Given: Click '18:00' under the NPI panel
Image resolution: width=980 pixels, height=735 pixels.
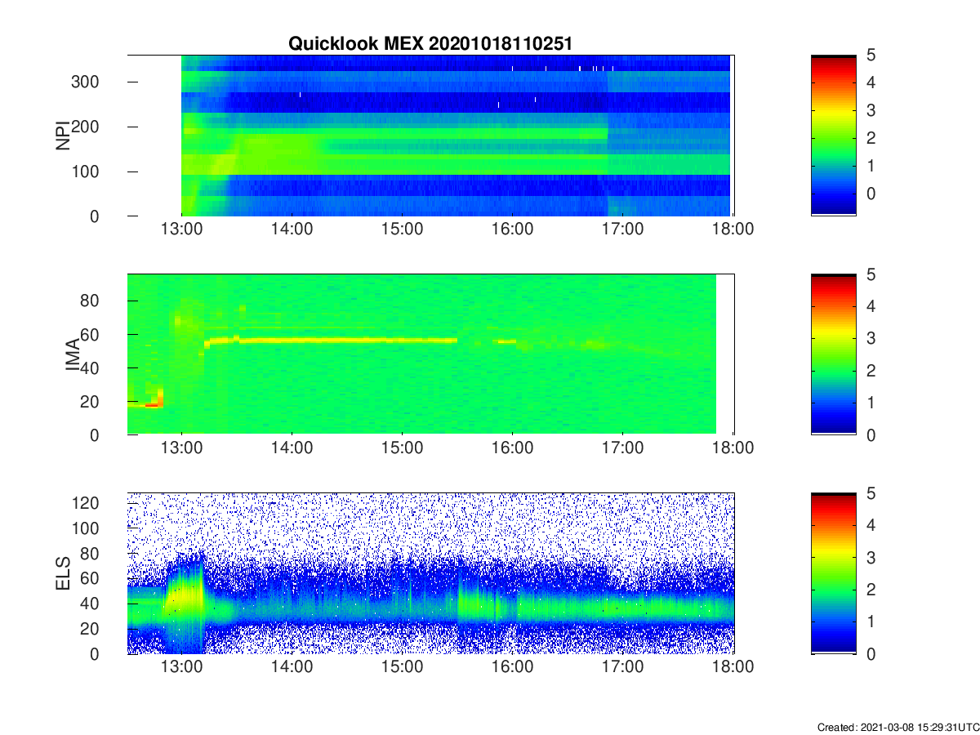Looking at the screenshot, I should [733, 229].
